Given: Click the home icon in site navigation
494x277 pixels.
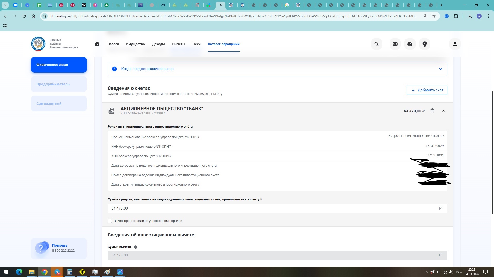Looking at the screenshot, I should (x=97, y=44).
